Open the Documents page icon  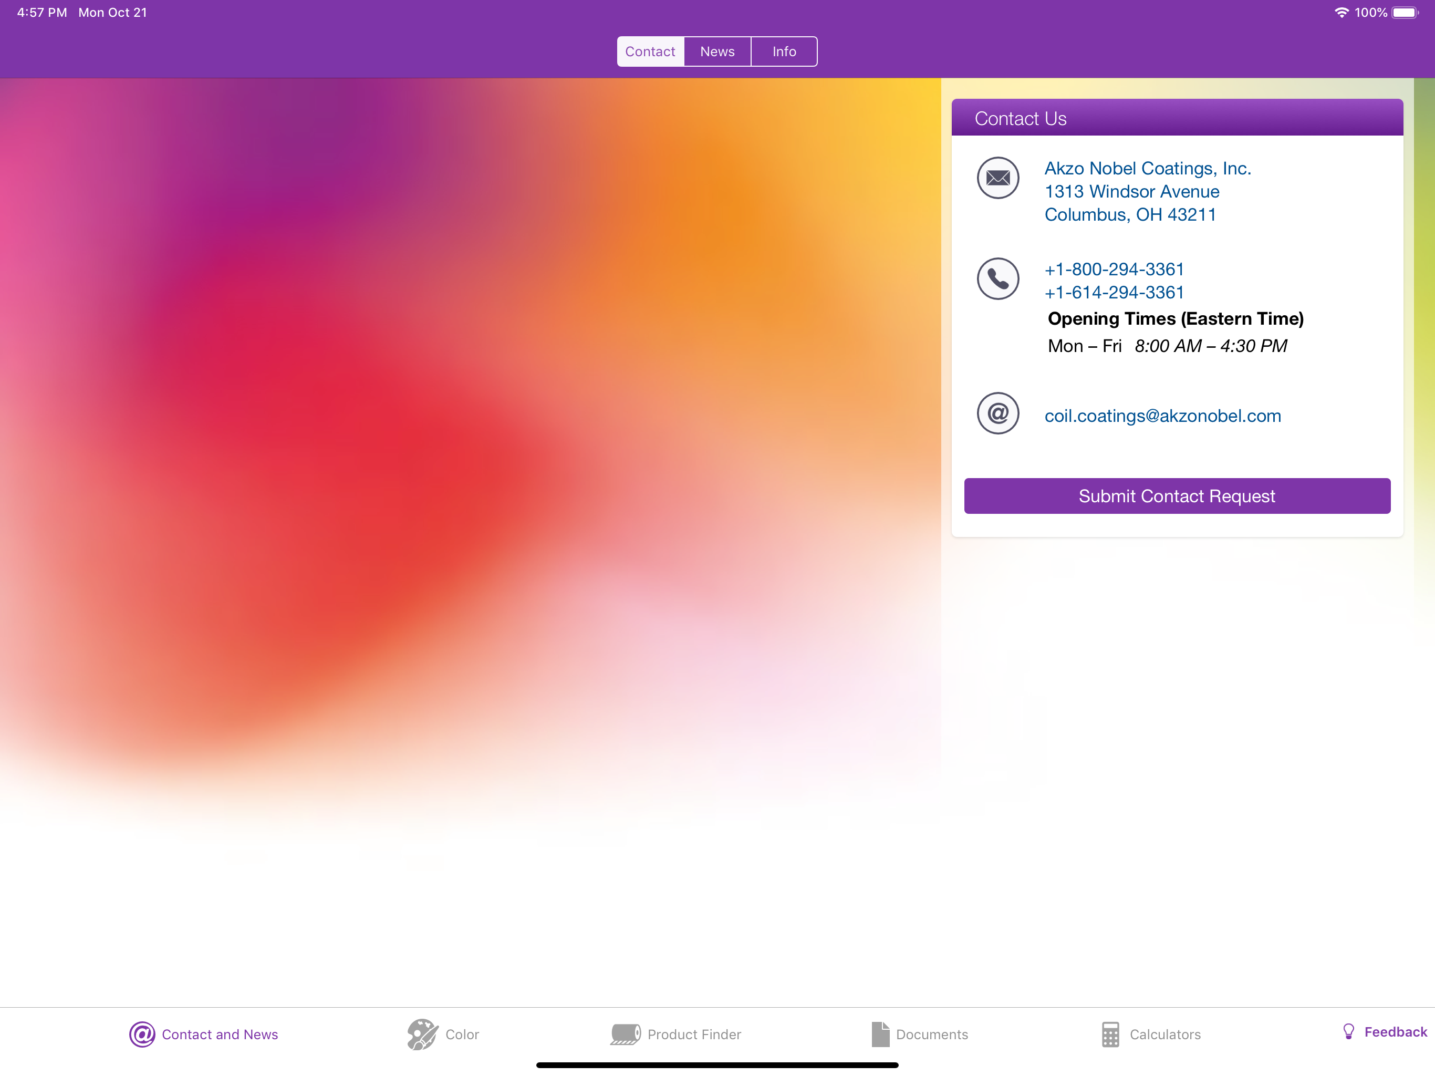(x=880, y=1034)
